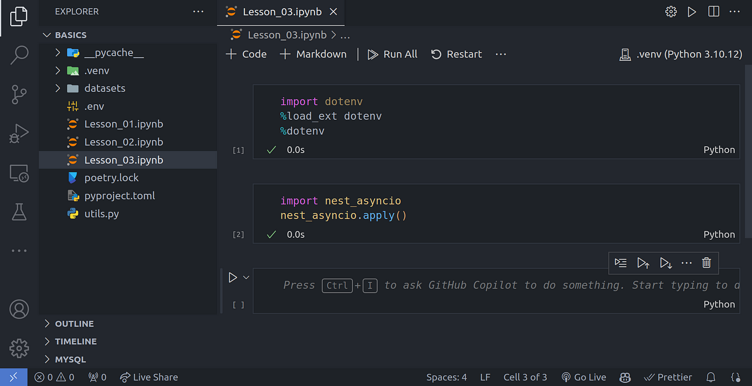Click Go Live in status bar

[x=583, y=377]
